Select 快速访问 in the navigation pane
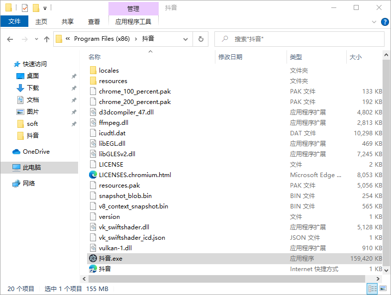The width and height of the screenshot is (391, 295). click(35, 64)
